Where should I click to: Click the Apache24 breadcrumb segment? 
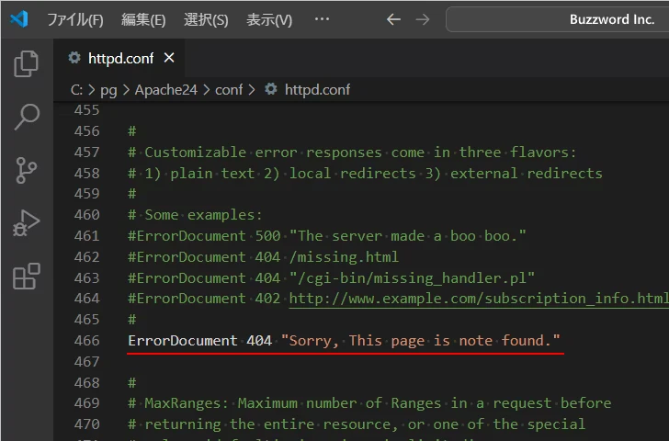pyautogui.click(x=166, y=90)
